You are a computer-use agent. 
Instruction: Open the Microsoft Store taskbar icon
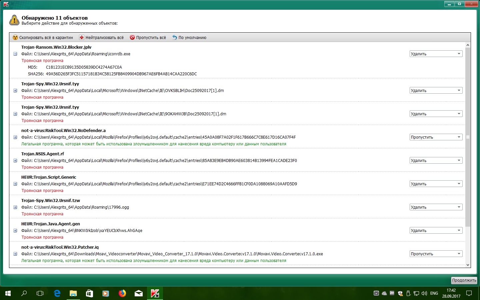89,293
